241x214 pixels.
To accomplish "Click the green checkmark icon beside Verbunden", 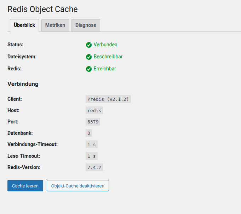I will 89,45.
